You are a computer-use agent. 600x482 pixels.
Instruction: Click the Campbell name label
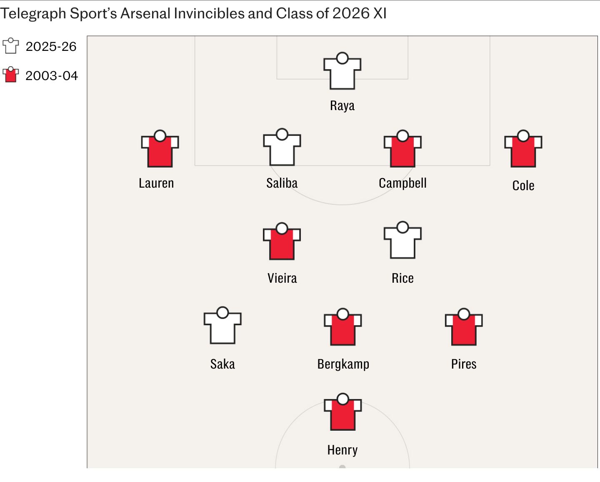402,183
